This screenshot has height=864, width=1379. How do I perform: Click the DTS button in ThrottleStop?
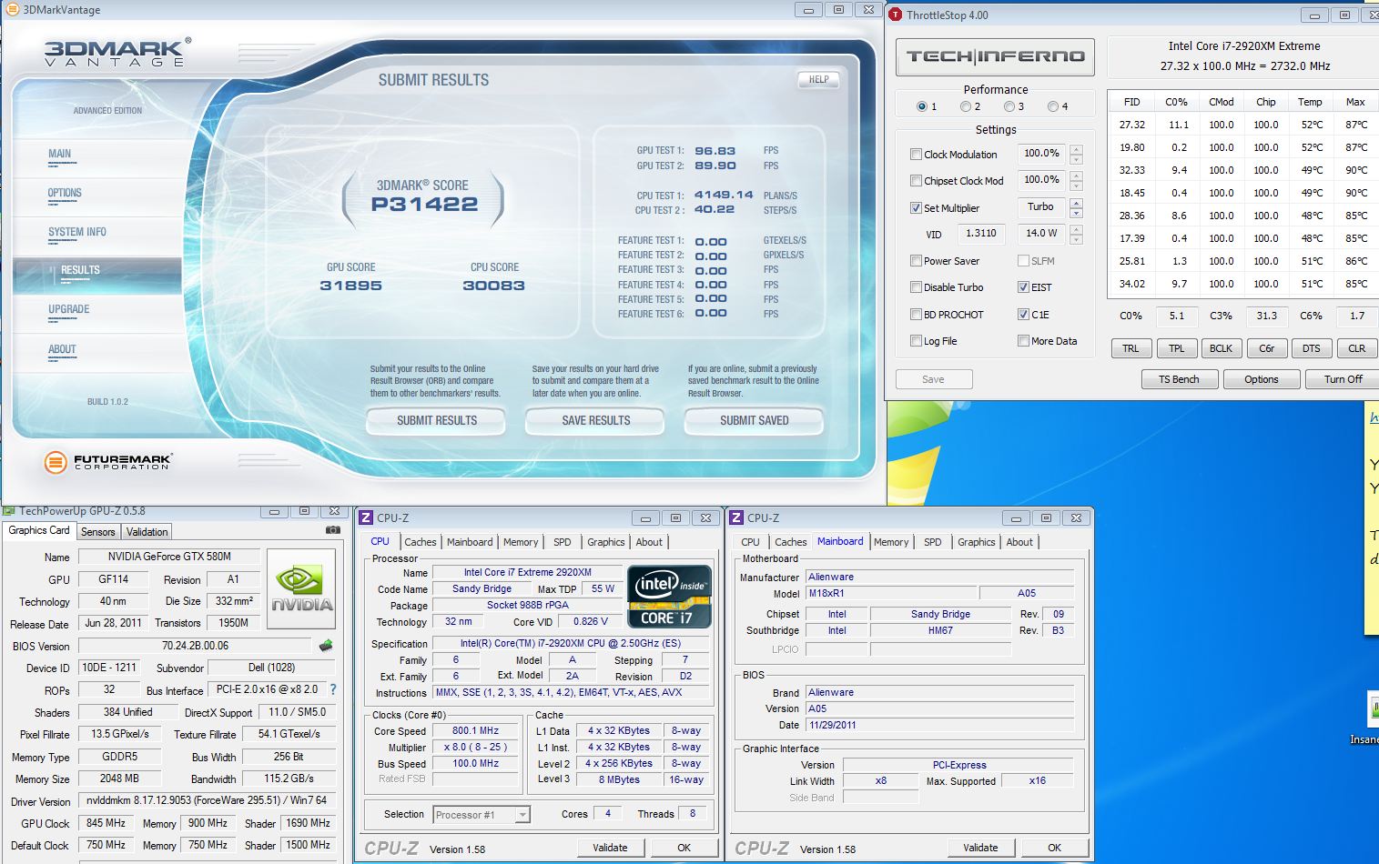point(1312,348)
